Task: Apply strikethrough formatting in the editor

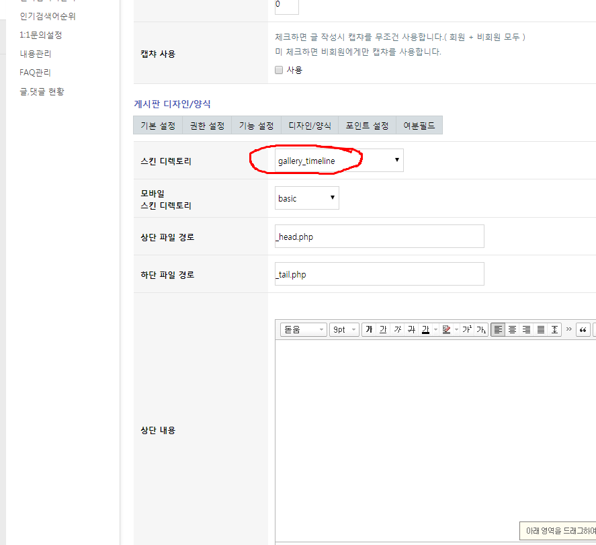Action: click(x=411, y=329)
